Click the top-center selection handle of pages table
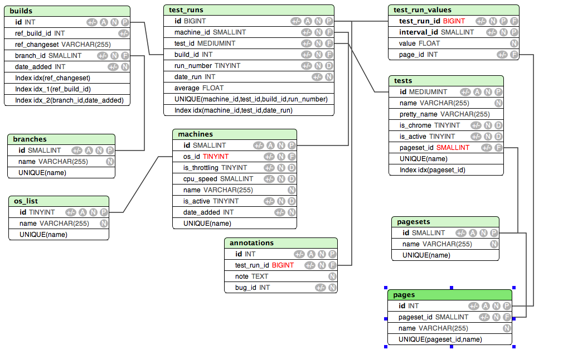This screenshot has height=364, width=563. (452, 288)
